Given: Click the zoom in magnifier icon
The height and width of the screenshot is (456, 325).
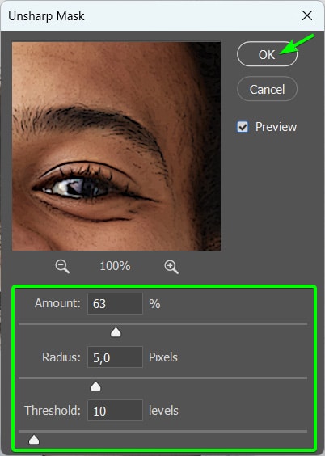Looking at the screenshot, I should [x=171, y=267].
